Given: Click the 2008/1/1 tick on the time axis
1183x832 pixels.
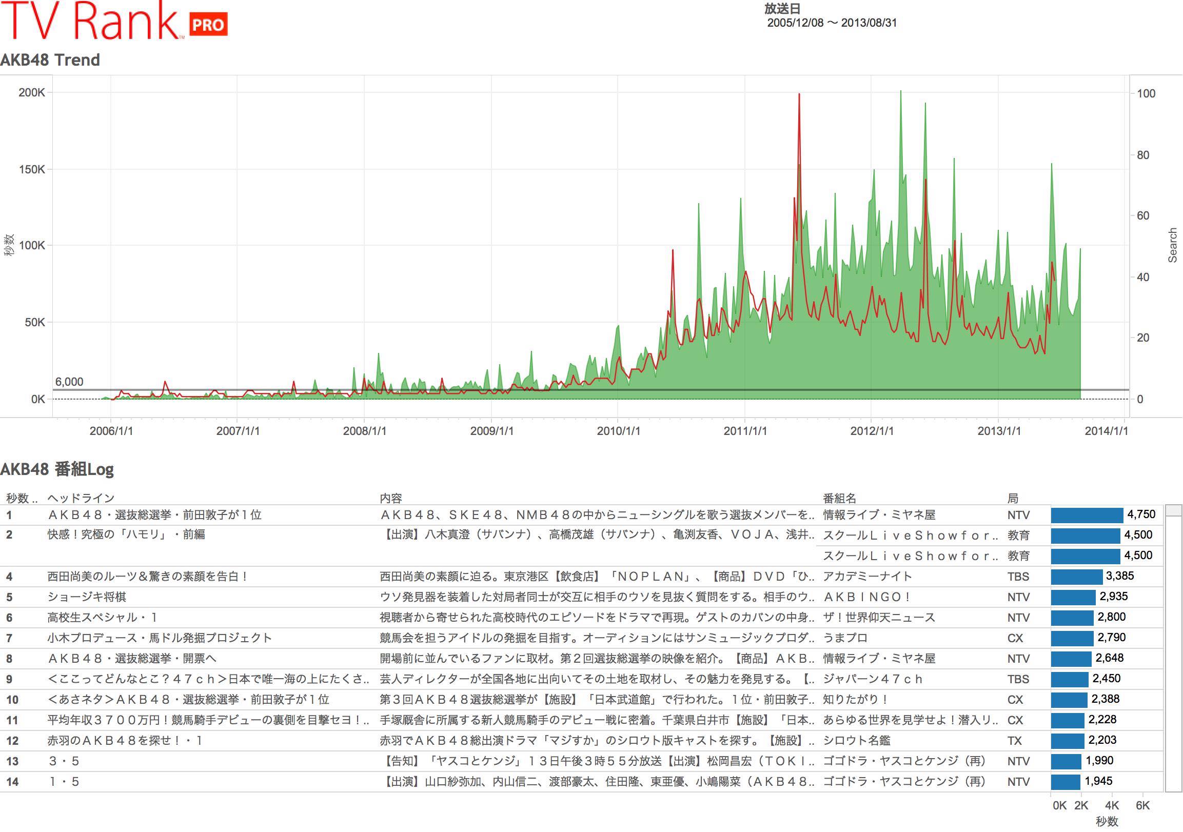Looking at the screenshot, I should click(x=365, y=431).
